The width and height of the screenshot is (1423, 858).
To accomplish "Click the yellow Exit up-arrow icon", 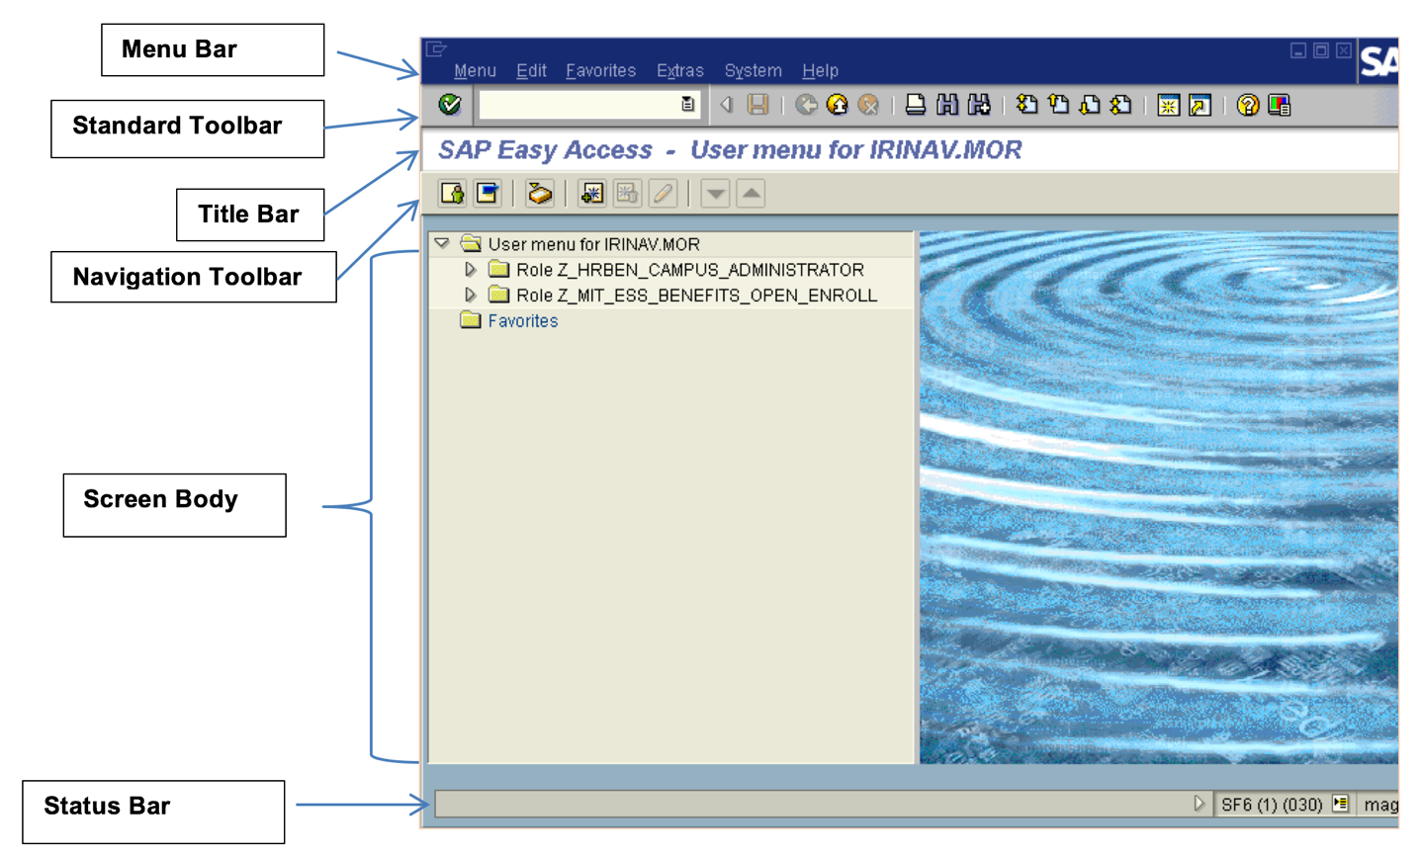I will point(838,105).
